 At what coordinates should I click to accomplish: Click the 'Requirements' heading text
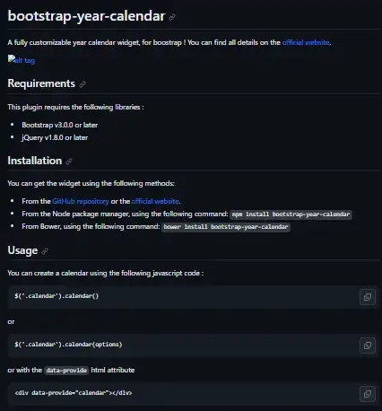41,83
